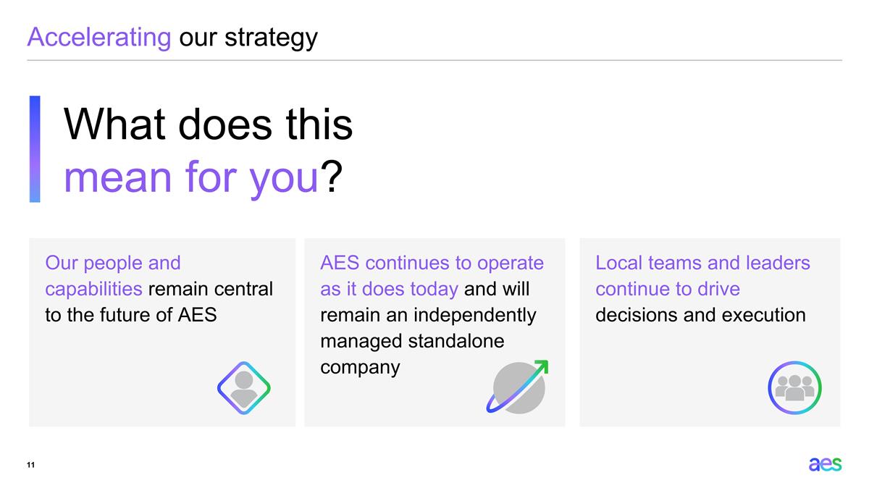Click the word "company" in the middle card
Viewport: 869px width, 488px height.
click(360, 367)
